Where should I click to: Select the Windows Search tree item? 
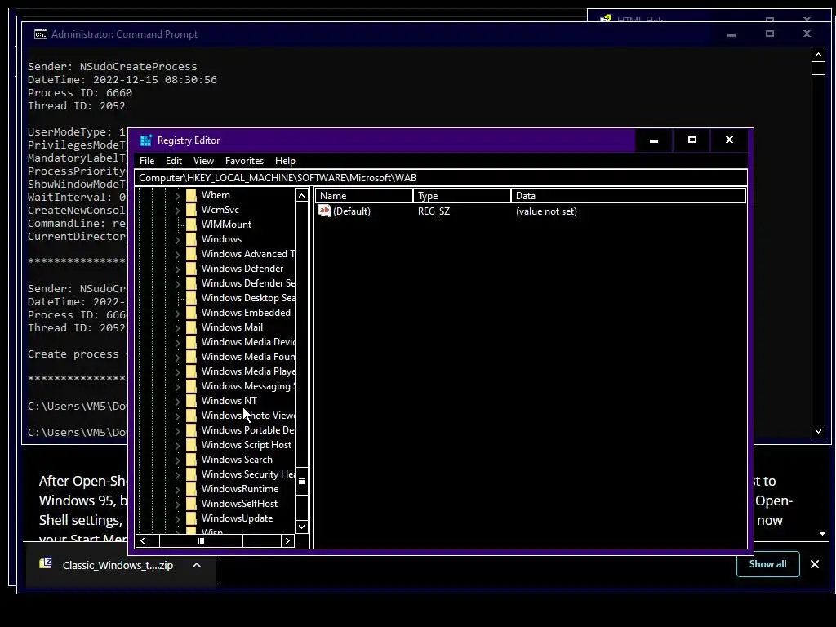click(x=237, y=460)
